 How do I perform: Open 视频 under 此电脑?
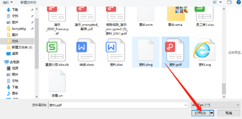click(13, 68)
